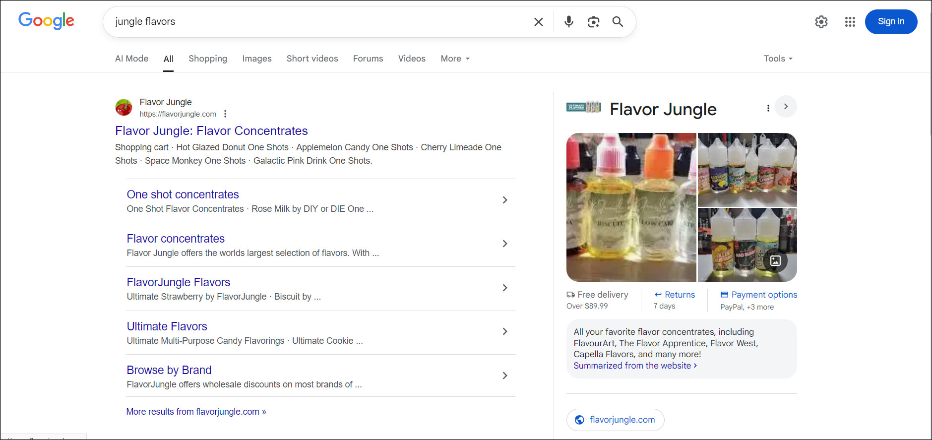Screen dimensions: 932x440
Task: Start voice search with microphone icon
Action: pyautogui.click(x=569, y=21)
